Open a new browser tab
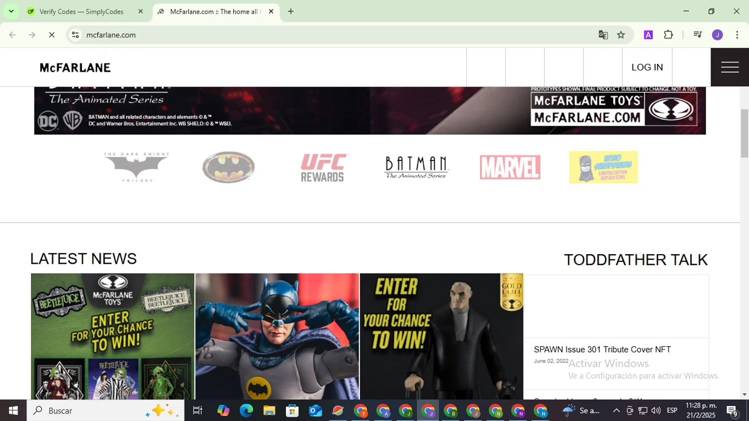The height and width of the screenshot is (421, 749). coord(291,11)
